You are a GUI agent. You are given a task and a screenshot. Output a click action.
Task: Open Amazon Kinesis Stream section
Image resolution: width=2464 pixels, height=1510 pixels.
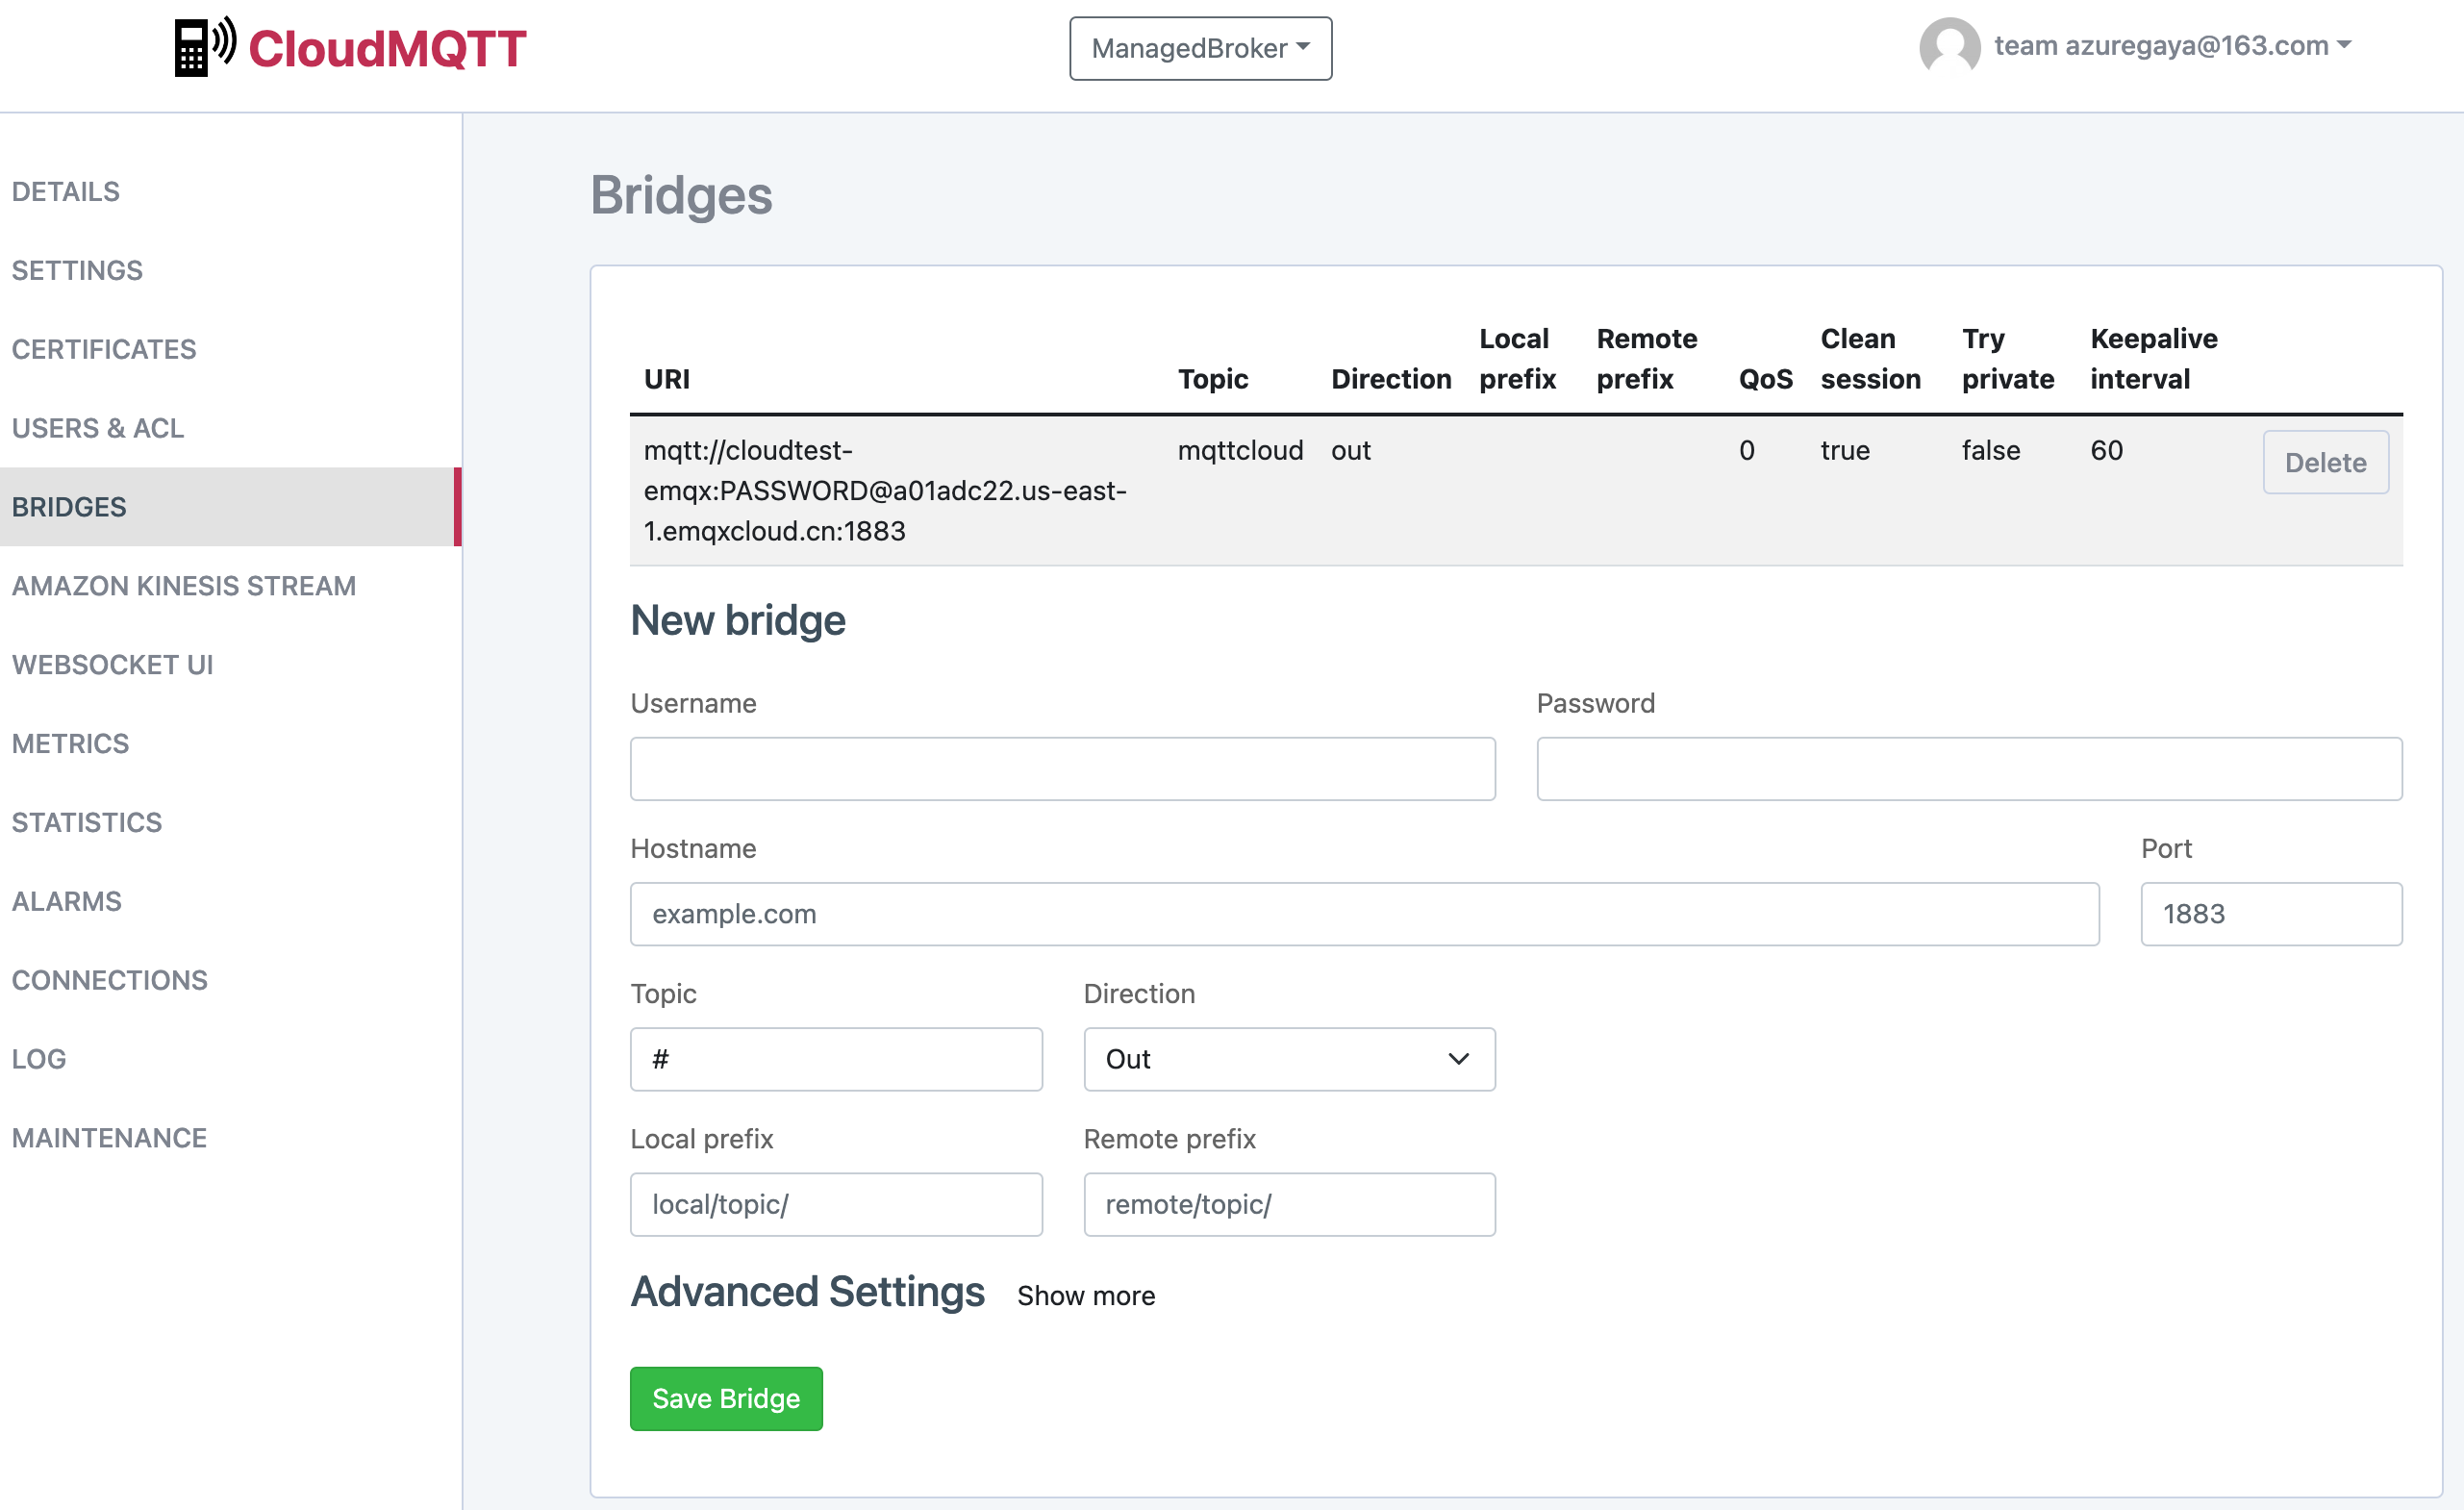pos(184,586)
